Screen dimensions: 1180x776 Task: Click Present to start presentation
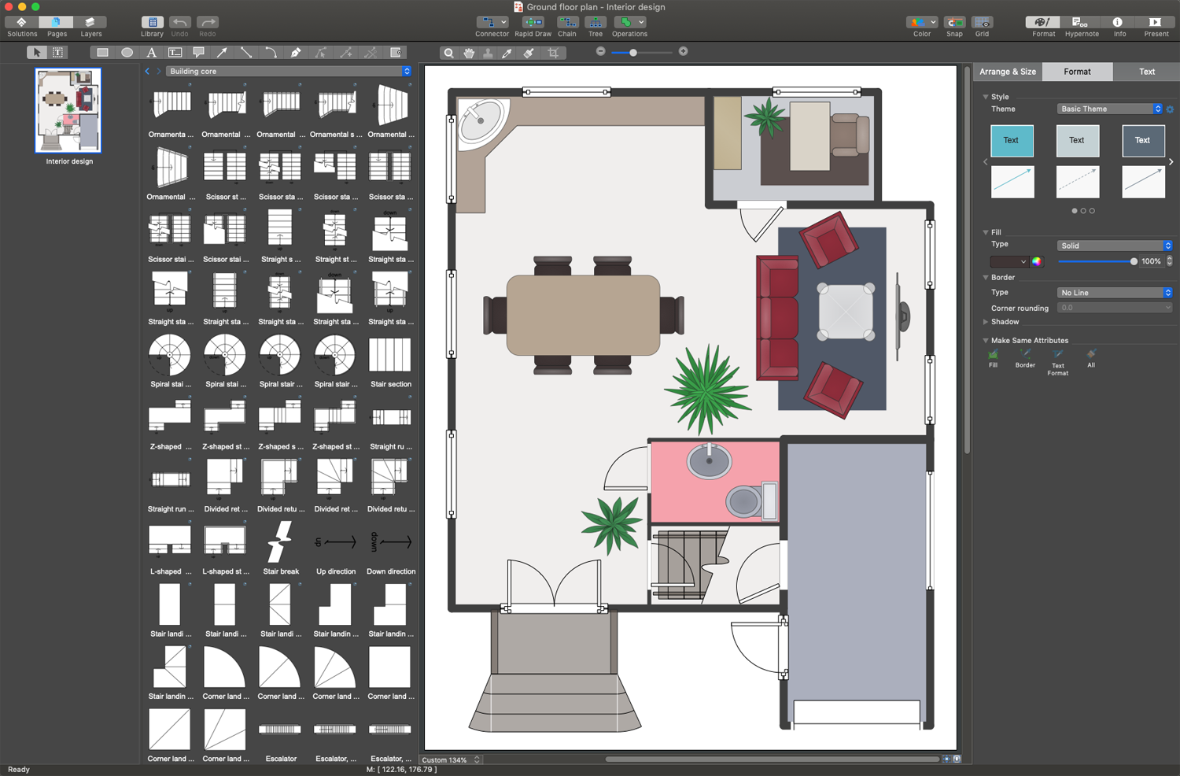[x=1155, y=23]
